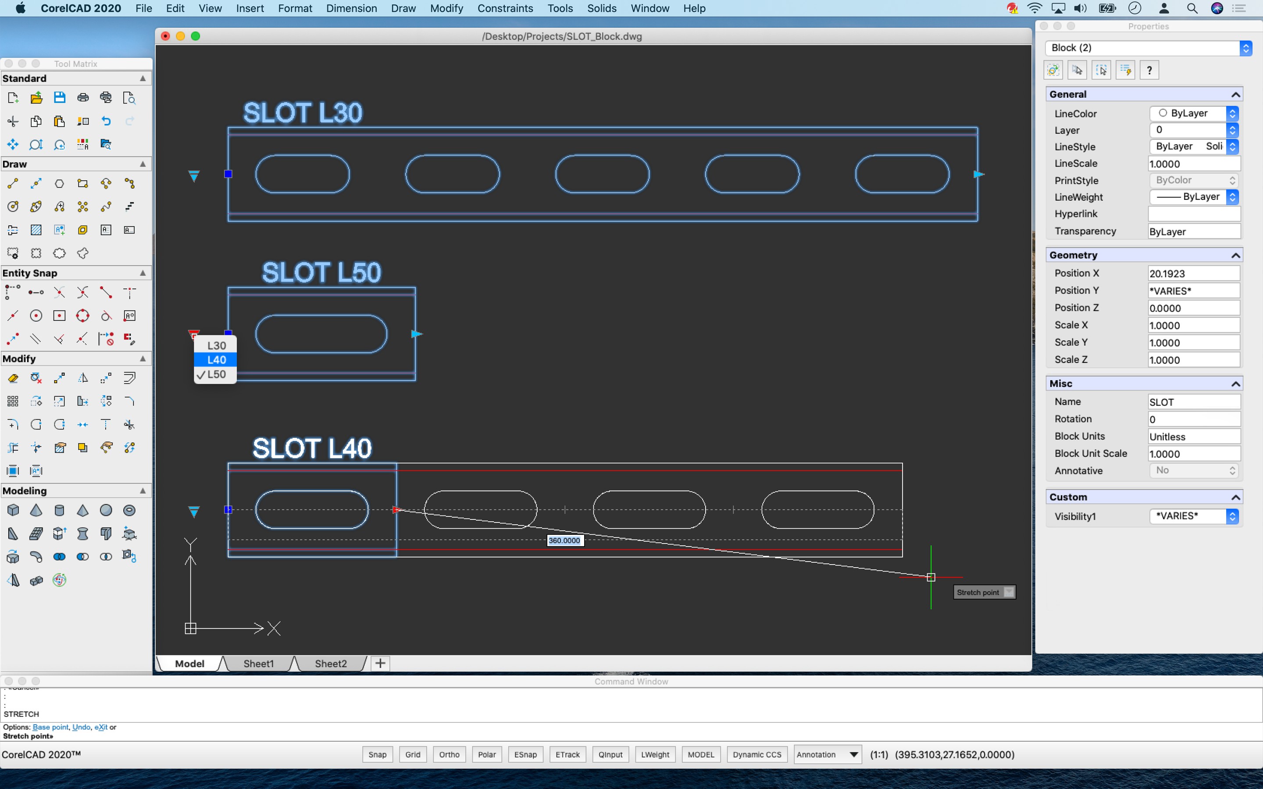Choose L30 in the visibility popup
The height and width of the screenshot is (789, 1263).
pyautogui.click(x=216, y=345)
